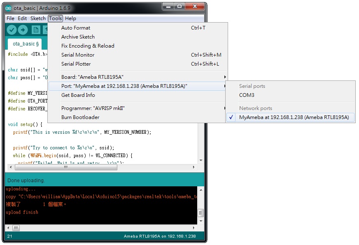Open the Help menu
359x245 pixels.
coord(70,18)
